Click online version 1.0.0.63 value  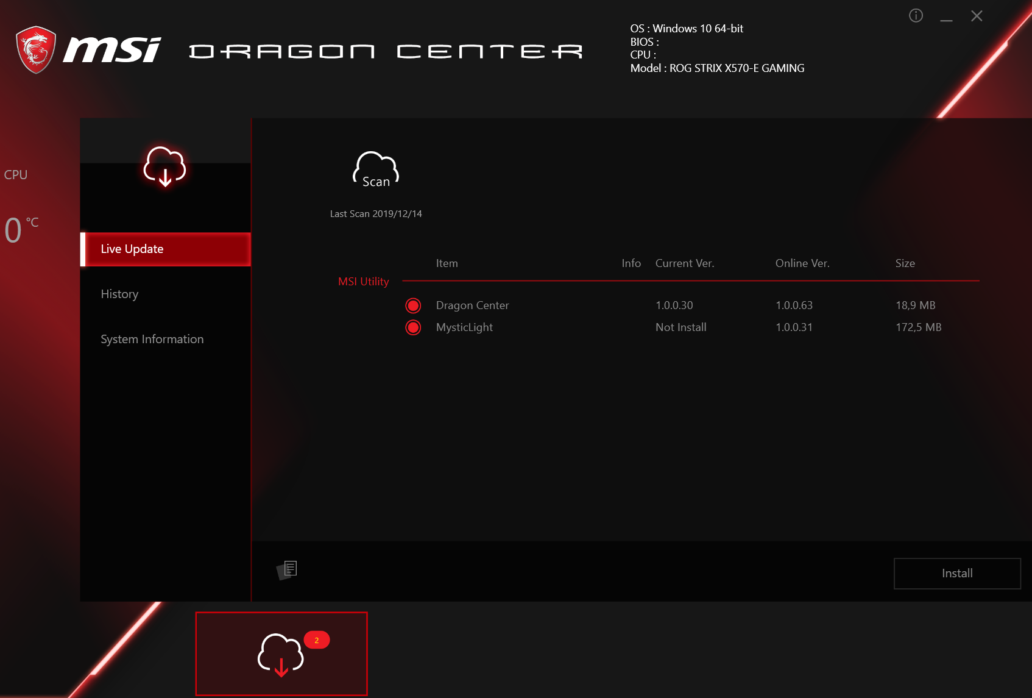794,305
